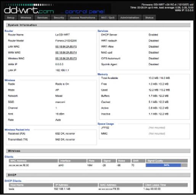Screen dimensions: 196x195
Task: Open the WAN MAC address link
Action: [66, 53]
